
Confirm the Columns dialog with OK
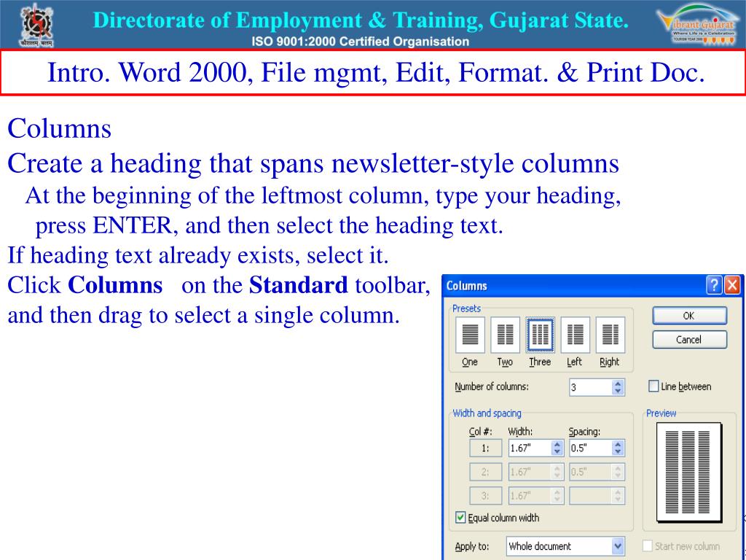pos(689,316)
